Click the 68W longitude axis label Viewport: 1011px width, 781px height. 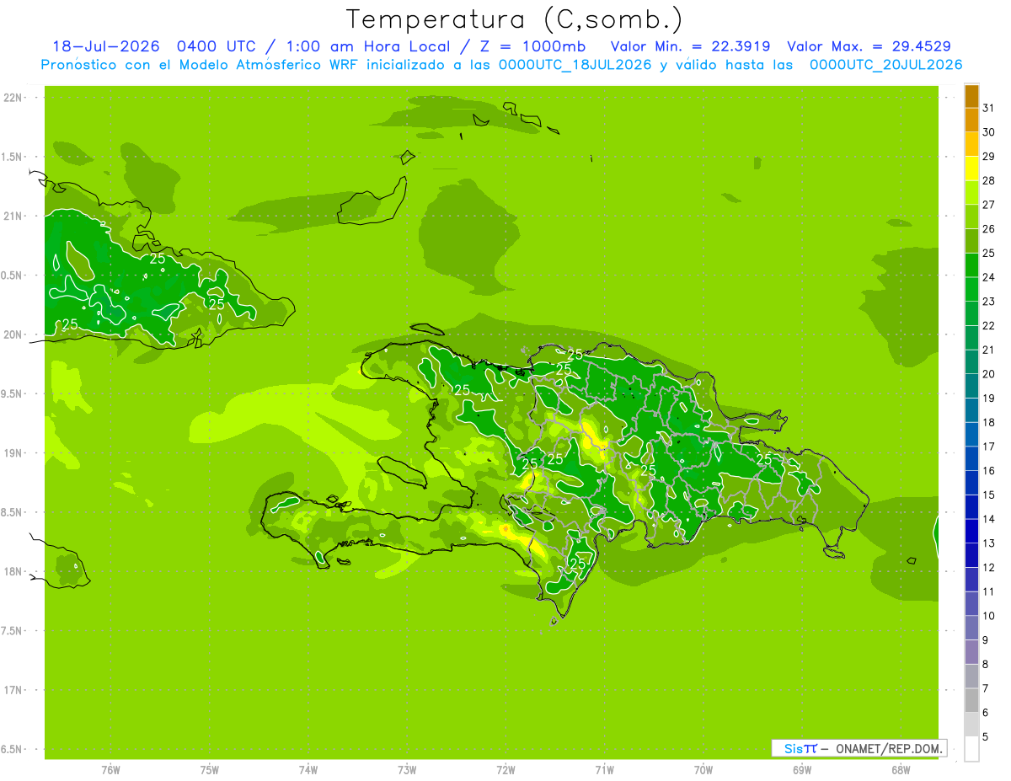tap(901, 769)
